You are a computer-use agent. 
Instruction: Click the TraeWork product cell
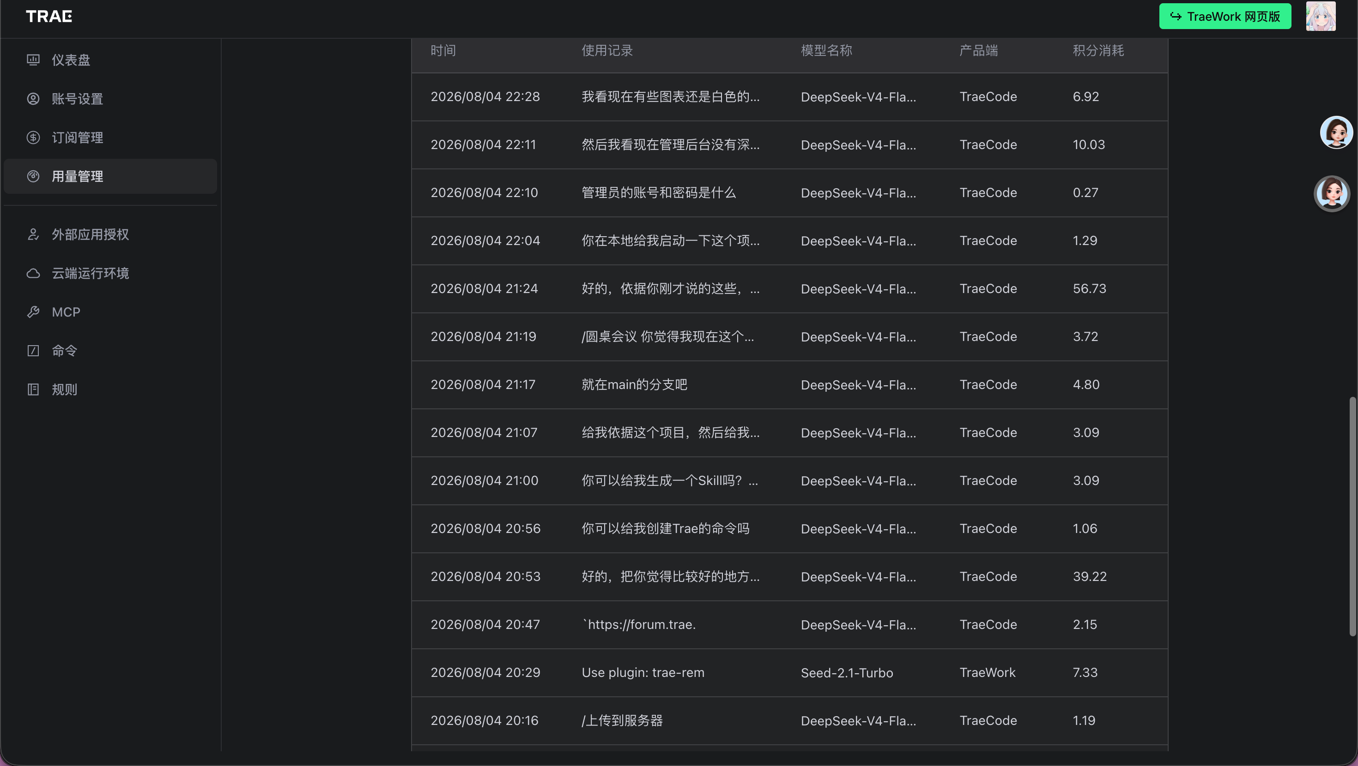pyautogui.click(x=987, y=673)
